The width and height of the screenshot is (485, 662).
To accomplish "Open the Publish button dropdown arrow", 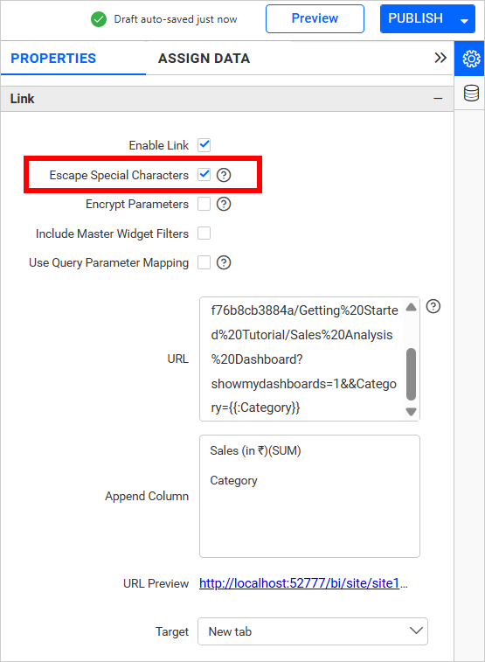I will [464, 20].
